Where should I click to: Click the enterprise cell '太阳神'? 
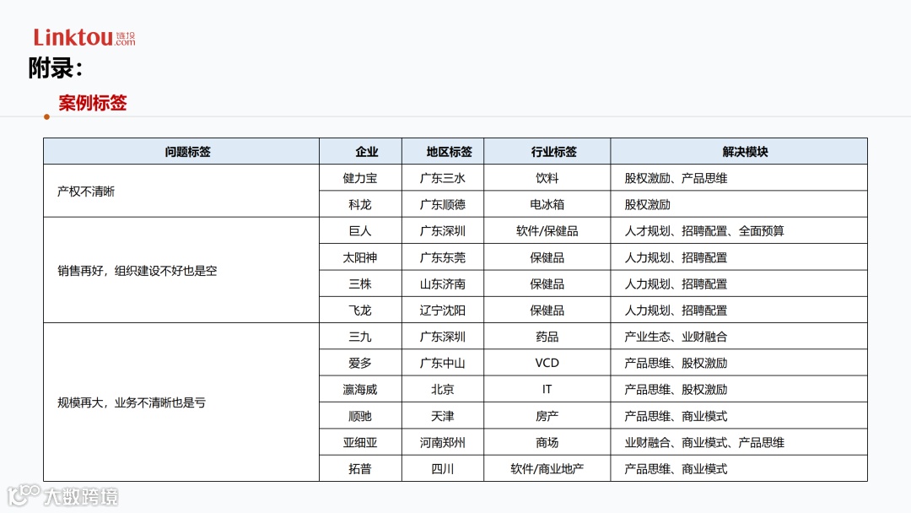360,257
